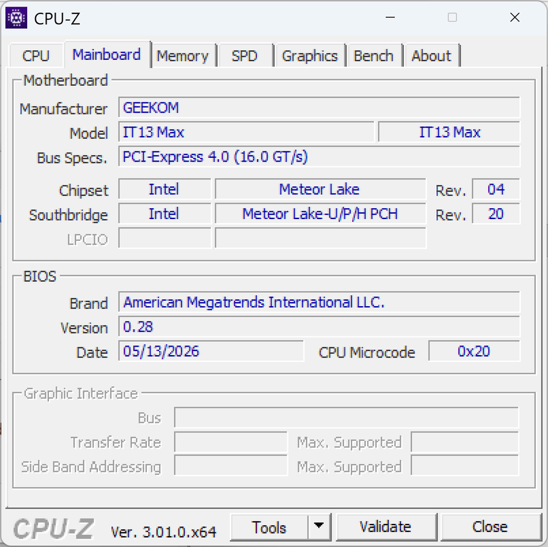Click the CPU-Z app icon in title bar
The width and height of the screenshot is (548, 547).
coord(16,18)
